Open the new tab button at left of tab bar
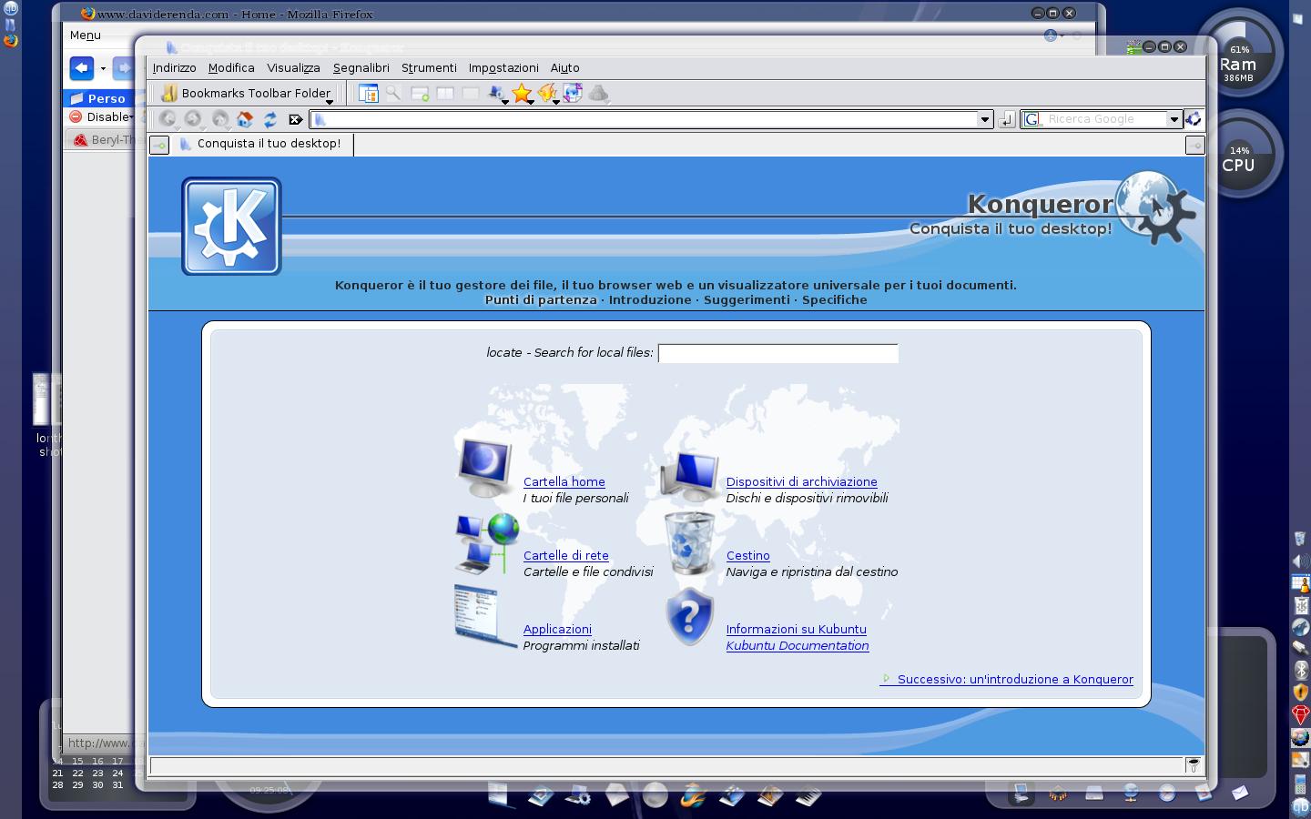Screen dimensions: 1311x819 [x=159, y=145]
